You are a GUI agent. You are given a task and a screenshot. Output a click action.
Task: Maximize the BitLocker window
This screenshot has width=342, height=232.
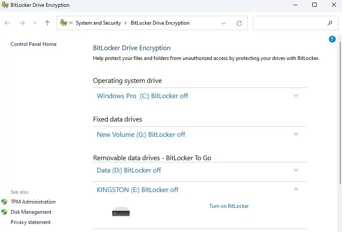click(314, 5)
